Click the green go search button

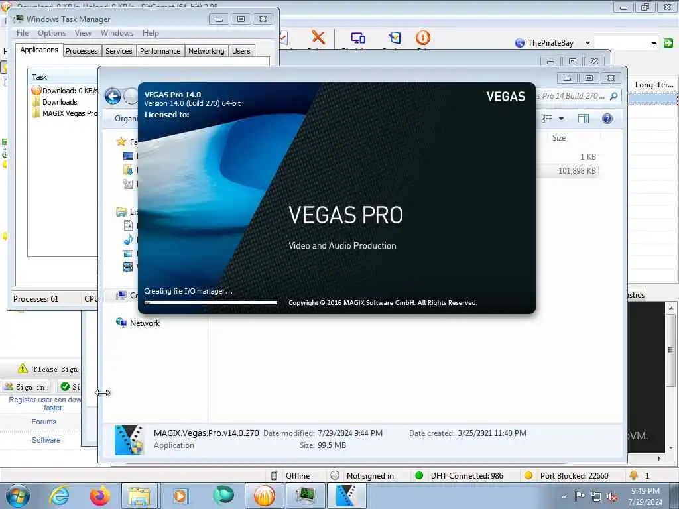coord(668,43)
